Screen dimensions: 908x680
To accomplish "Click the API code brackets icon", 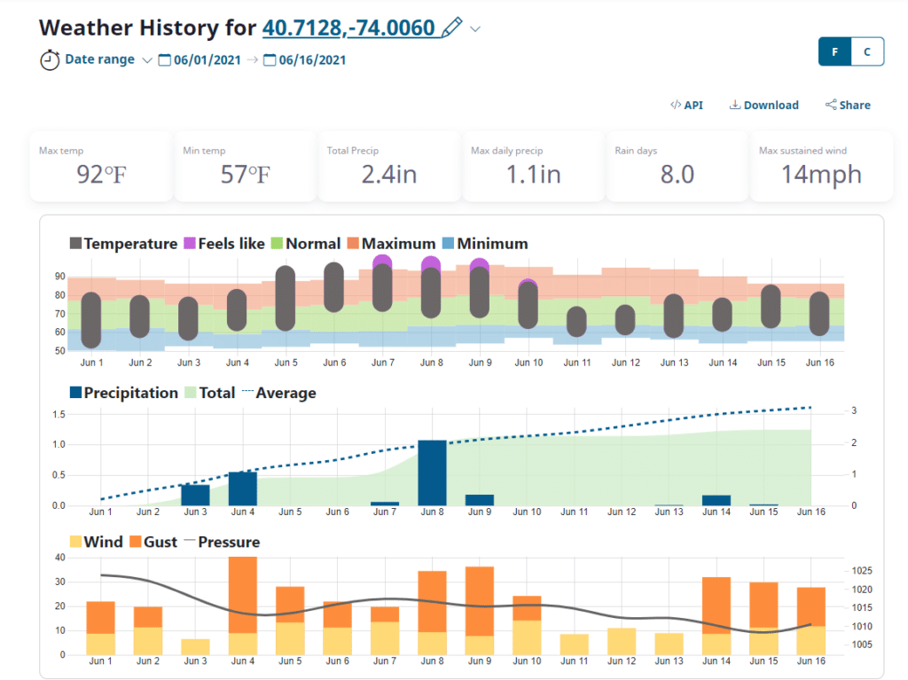I will point(675,105).
